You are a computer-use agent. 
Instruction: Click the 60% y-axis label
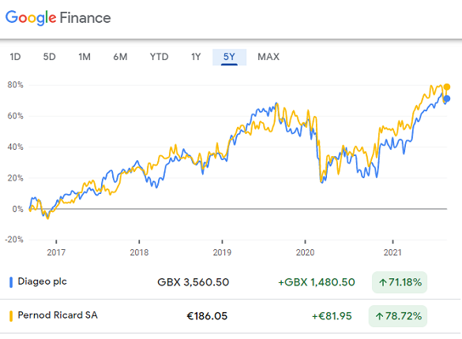15,116
